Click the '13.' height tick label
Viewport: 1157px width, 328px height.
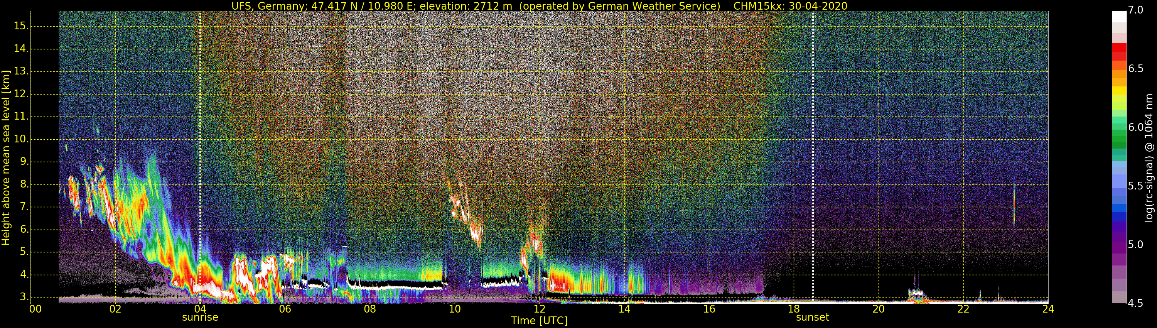click(21, 71)
